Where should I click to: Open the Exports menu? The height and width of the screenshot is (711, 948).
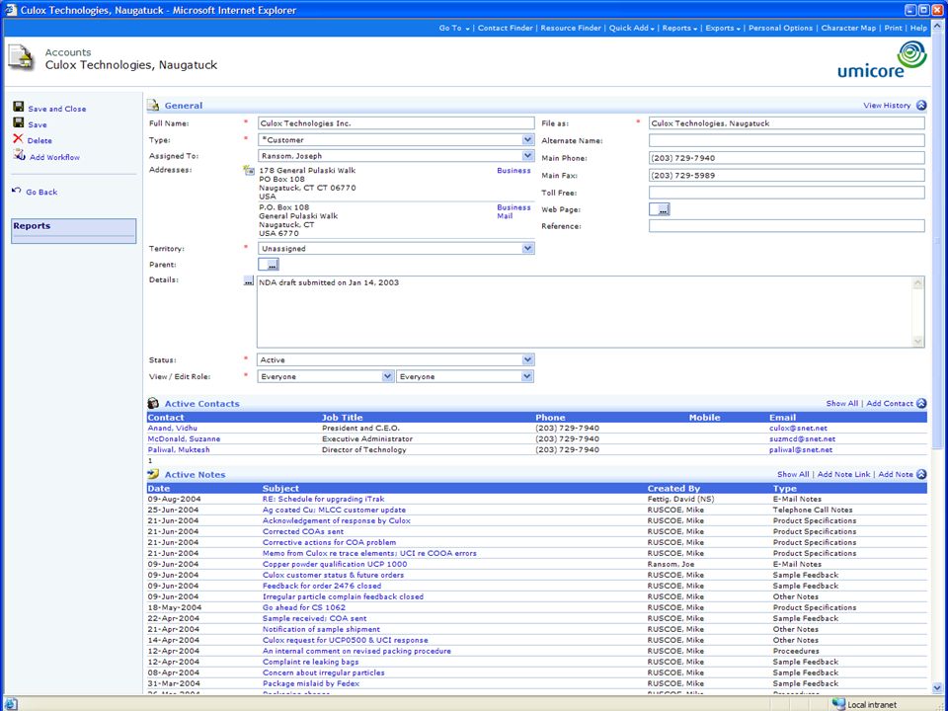(x=723, y=28)
